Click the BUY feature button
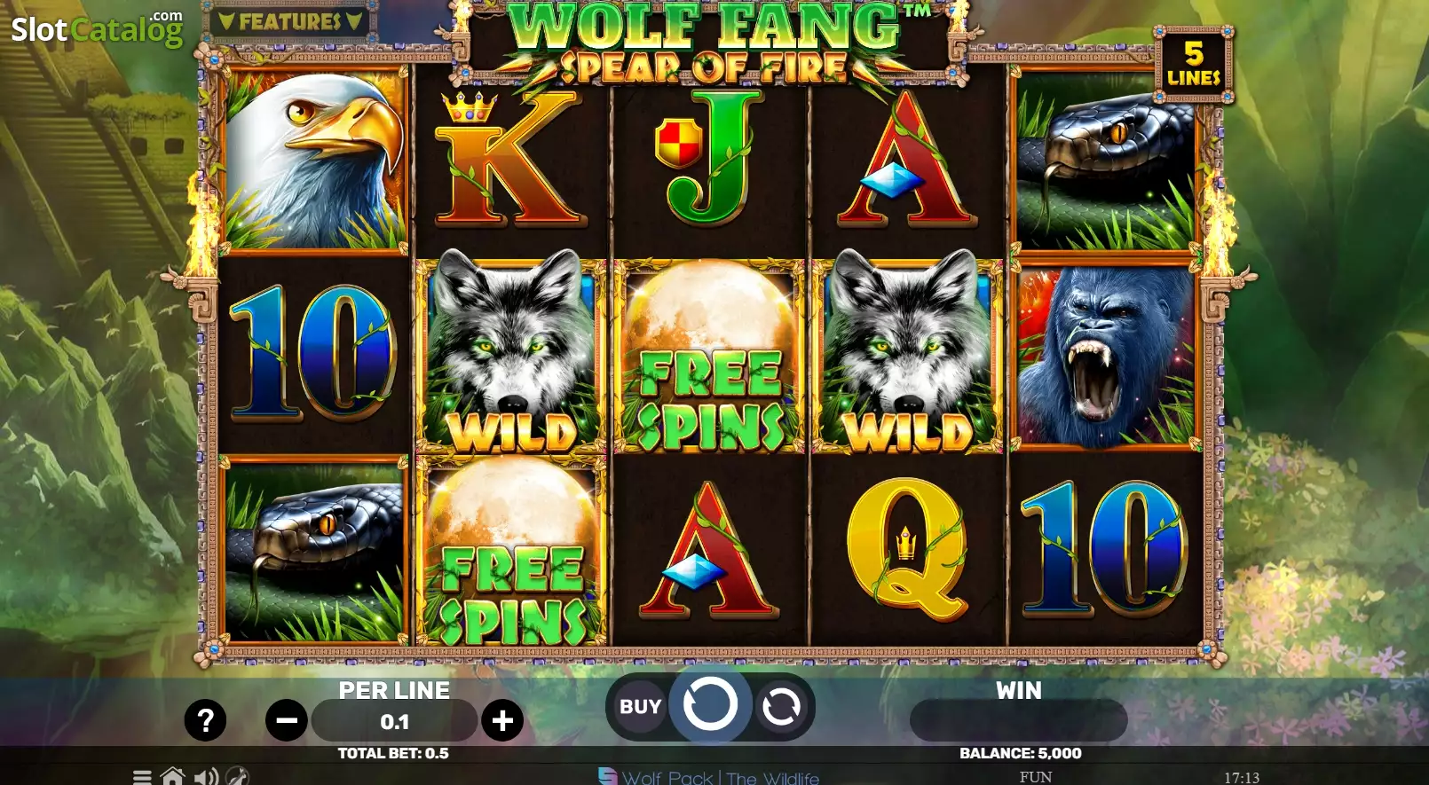Viewport: 1429px width, 785px height. (x=640, y=707)
